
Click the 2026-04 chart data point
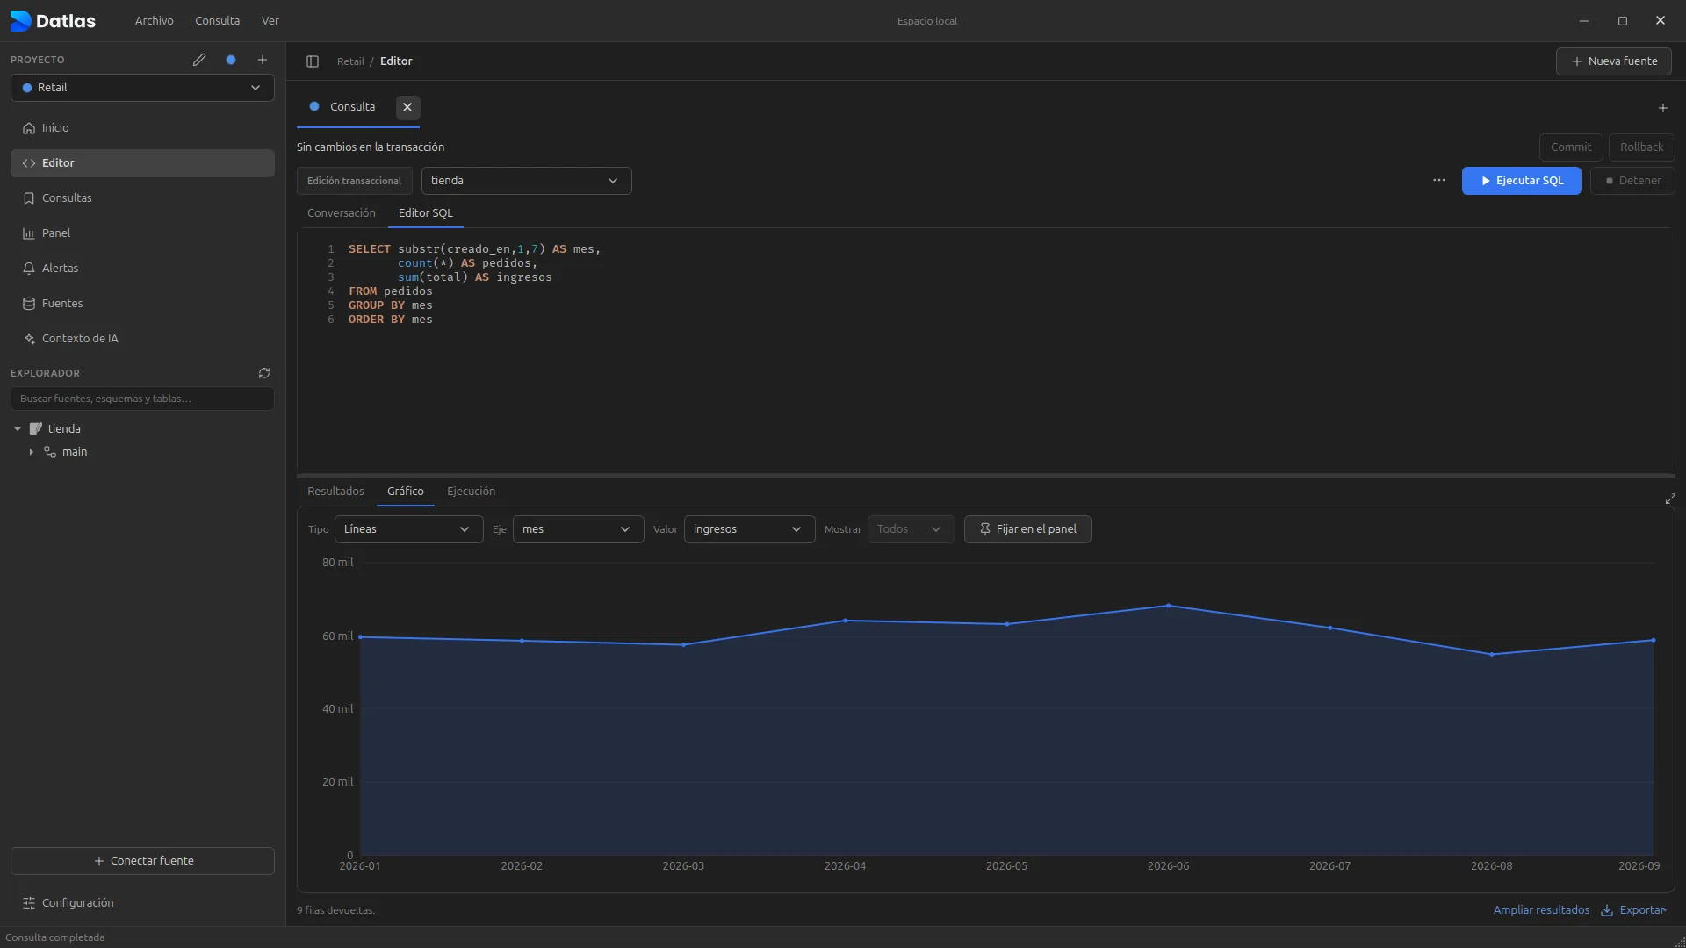click(x=846, y=621)
